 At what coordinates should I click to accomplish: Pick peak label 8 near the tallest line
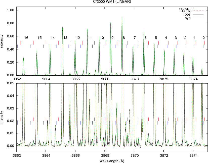click(123, 38)
